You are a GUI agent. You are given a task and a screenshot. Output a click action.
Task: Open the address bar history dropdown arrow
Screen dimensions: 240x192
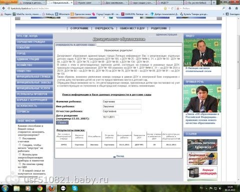(x=169, y=8)
